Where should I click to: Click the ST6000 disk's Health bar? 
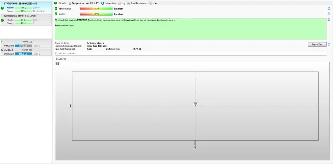[23, 7]
